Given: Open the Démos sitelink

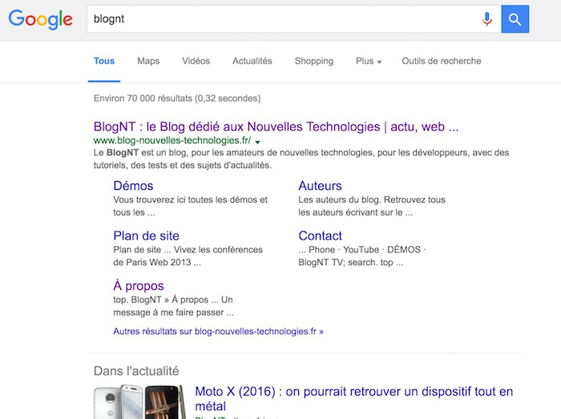Looking at the screenshot, I should click(133, 186).
